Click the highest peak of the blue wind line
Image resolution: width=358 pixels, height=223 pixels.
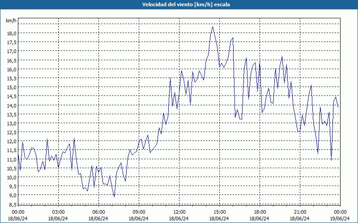213,27
